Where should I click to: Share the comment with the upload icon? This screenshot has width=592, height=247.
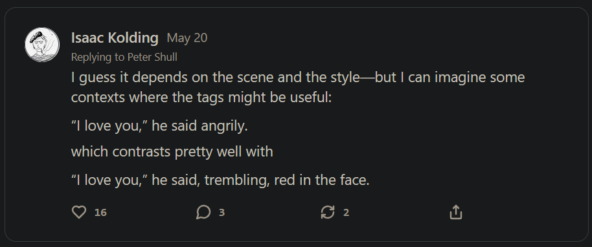tap(456, 212)
